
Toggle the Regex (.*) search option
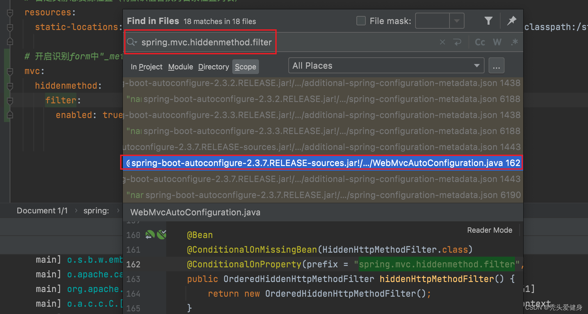pos(514,42)
